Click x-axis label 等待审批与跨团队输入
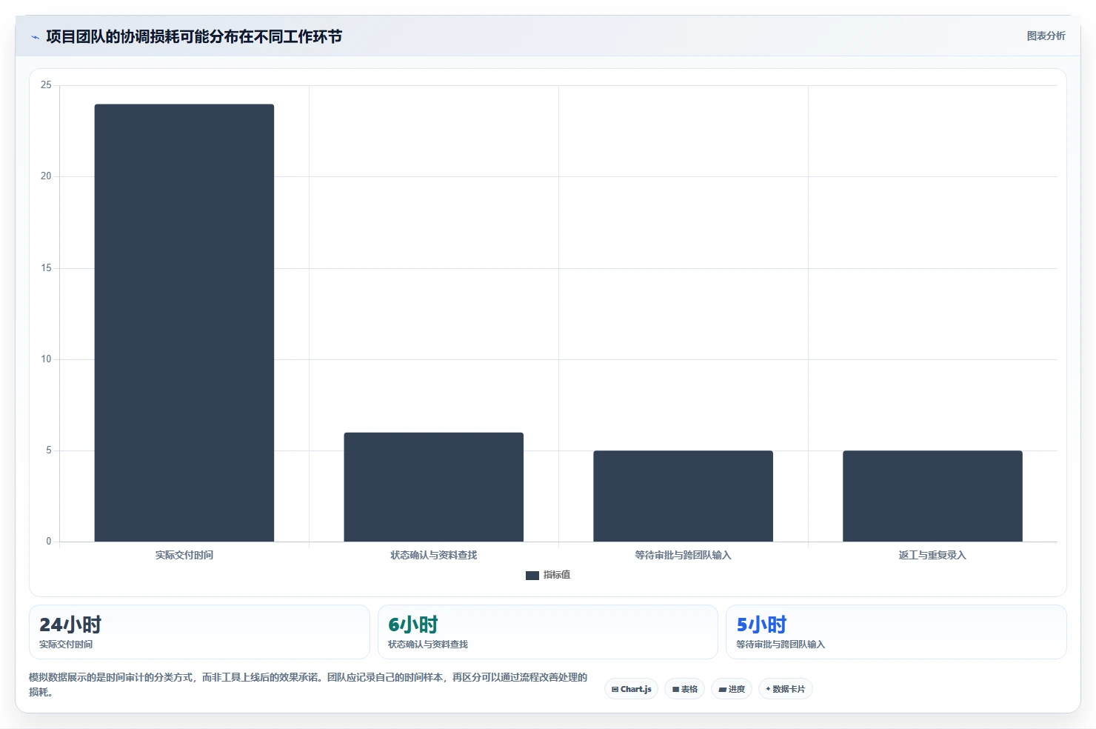 click(683, 555)
